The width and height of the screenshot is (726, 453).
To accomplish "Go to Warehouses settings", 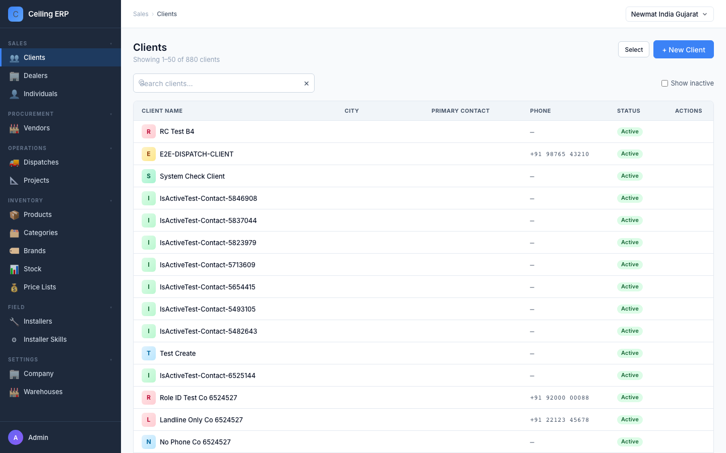I will tap(60, 392).
